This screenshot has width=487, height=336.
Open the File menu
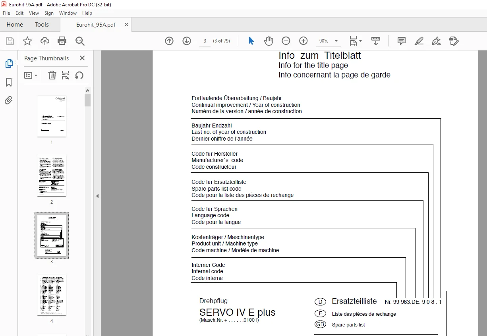coord(6,13)
